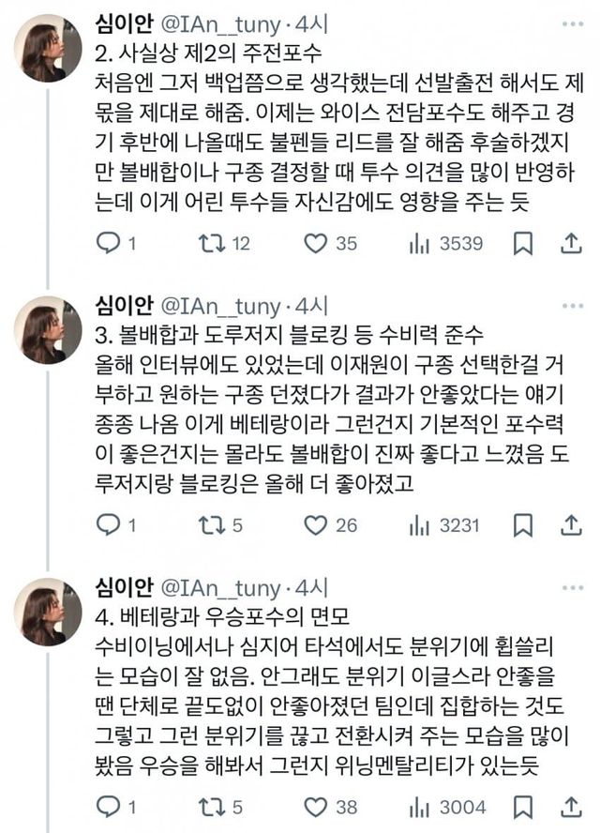Share the tweet with 3231 views
The height and width of the screenshot is (833, 600).
(x=571, y=525)
